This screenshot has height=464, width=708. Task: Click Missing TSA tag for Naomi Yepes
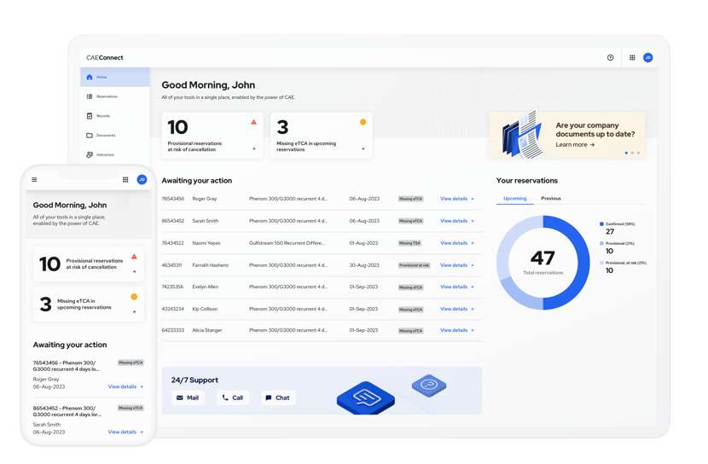tap(409, 243)
